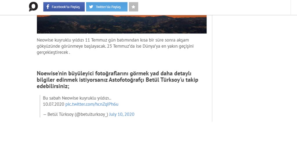The image size is (297, 156).
Task: Click the Twitter bird icon
Action: pyautogui.click(x=91, y=7)
